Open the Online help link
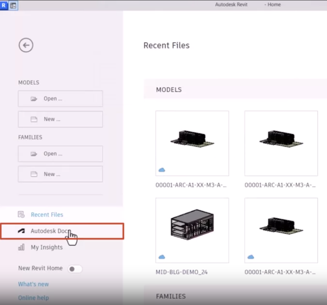327x305 pixels. pyautogui.click(x=33, y=298)
